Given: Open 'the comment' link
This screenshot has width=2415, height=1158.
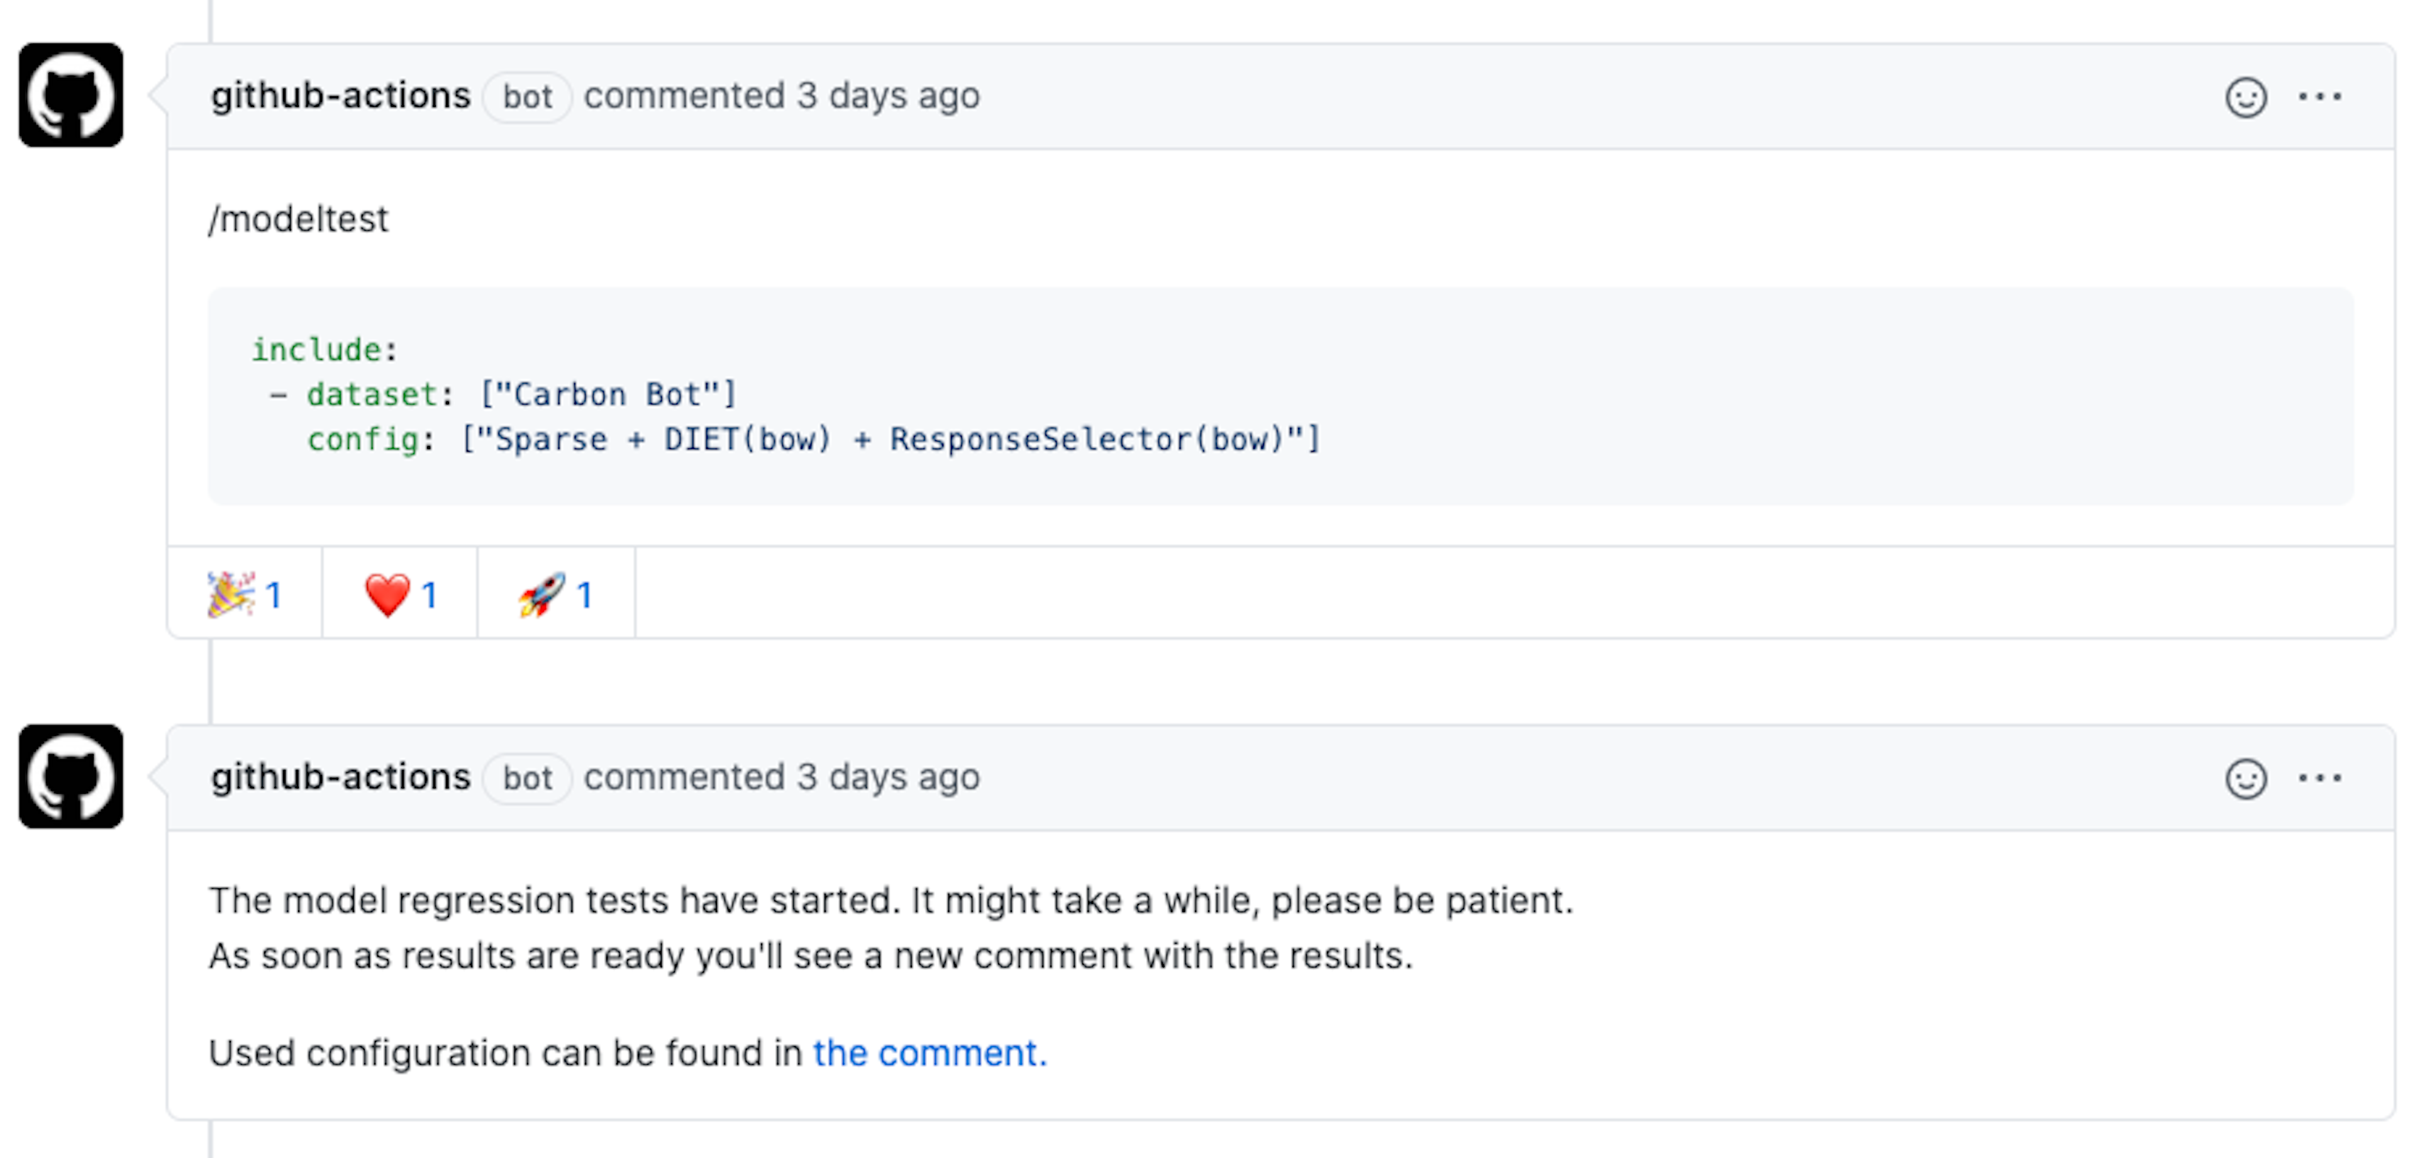Looking at the screenshot, I should click(929, 1053).
